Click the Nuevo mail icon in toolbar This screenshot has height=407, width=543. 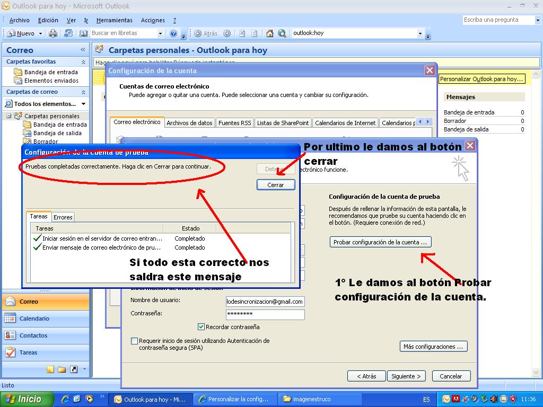(12, 33)
